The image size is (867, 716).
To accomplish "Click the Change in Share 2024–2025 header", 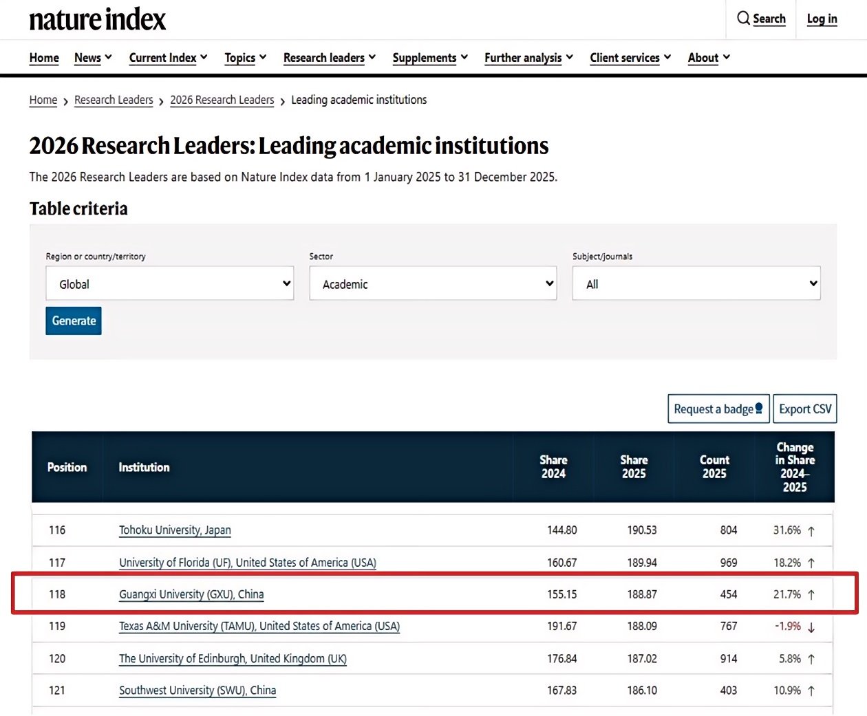I will pyautogui.click(x=795, y=467).
